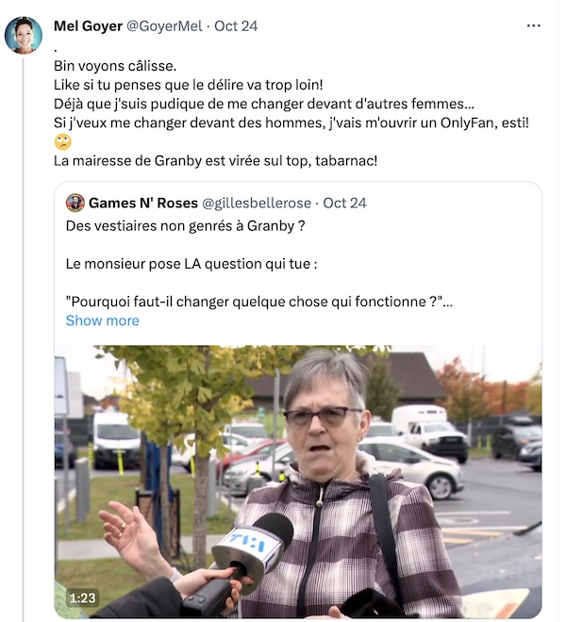
Task: Click the Games N' Roses small avatar
Action: click(x=75, y=203)
